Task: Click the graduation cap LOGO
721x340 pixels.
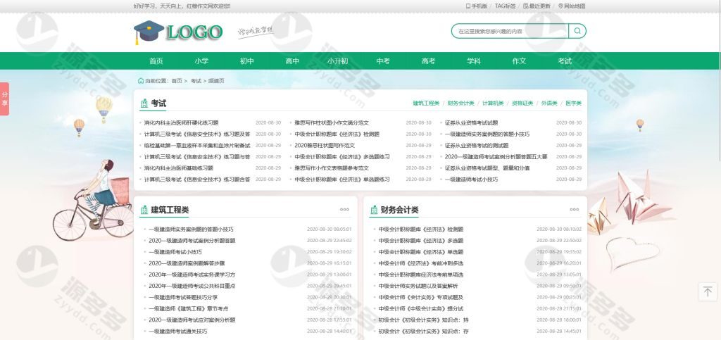Action: (177, 31)
